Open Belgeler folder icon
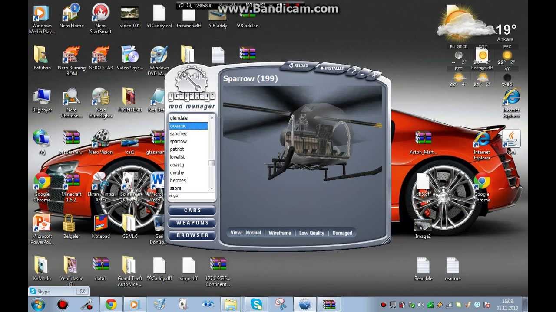The height and width of the screenshot is (312, 556). (x=72, y=227)
